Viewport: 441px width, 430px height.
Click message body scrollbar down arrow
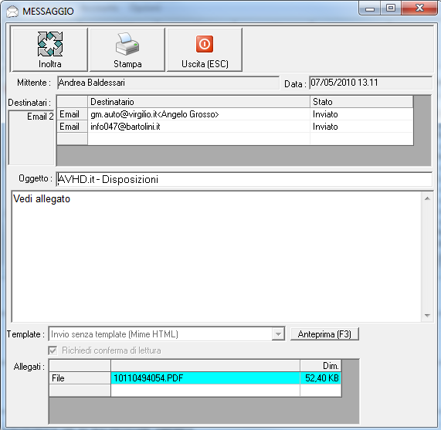coord(427,315)
